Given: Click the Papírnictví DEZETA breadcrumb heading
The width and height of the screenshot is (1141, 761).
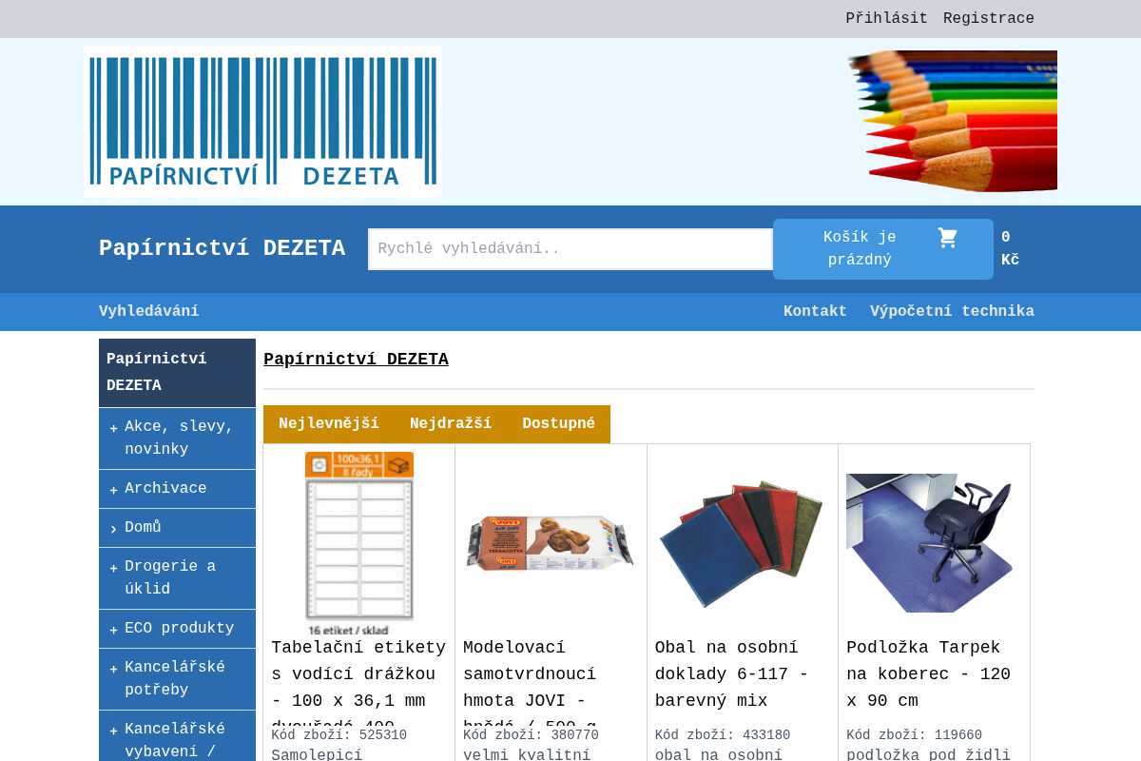Looking at the screenshot, I should (x=356, y=360).
